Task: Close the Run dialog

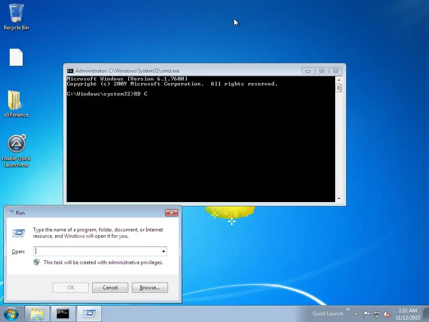Action: pos(171,213)
